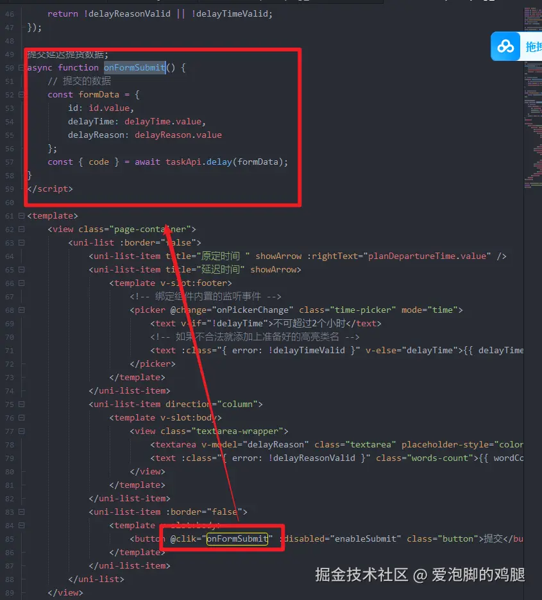Click :disabled="enableSubmit" on line 85
The height and width of the screenshot is (600, 542).
pyautogui.click(x=340, y=538)
